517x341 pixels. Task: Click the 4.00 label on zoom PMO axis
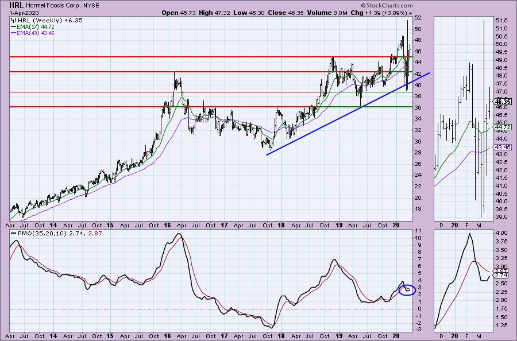pos(501,233)
